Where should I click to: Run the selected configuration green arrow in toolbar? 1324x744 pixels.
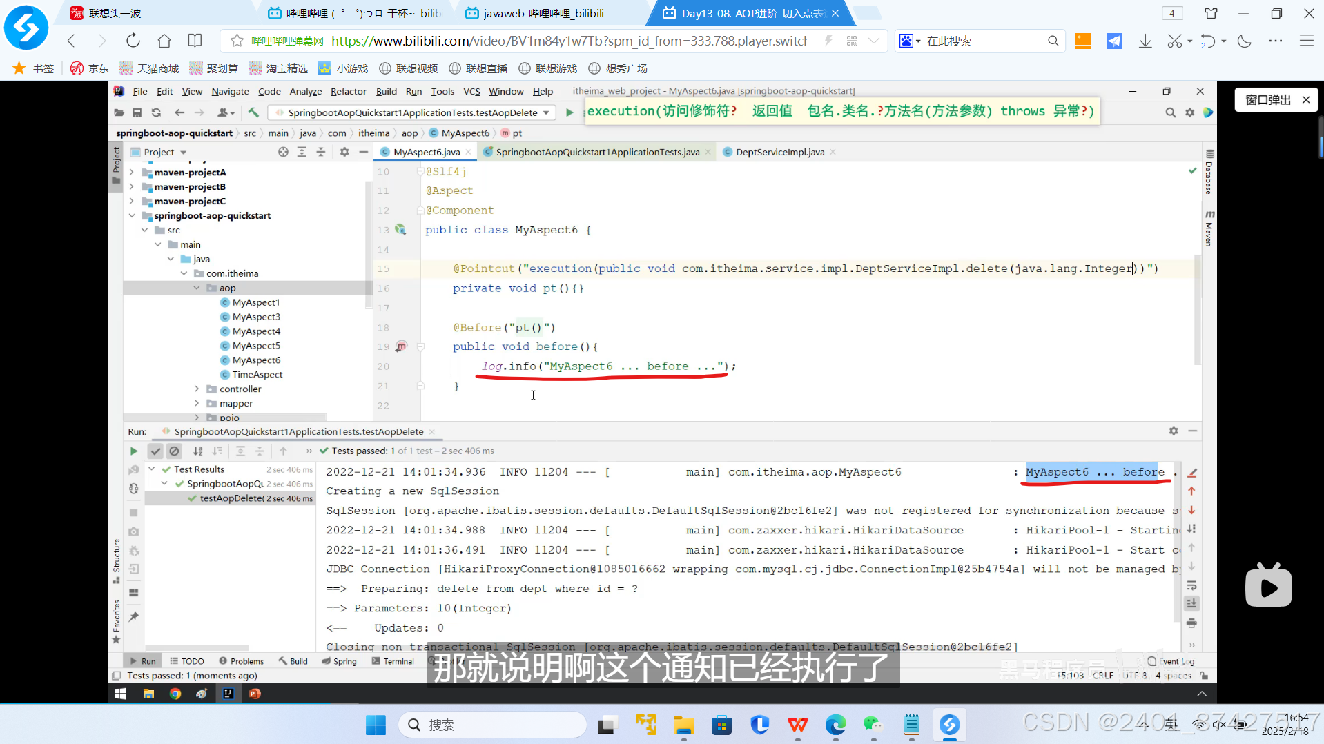coord(569,112)
